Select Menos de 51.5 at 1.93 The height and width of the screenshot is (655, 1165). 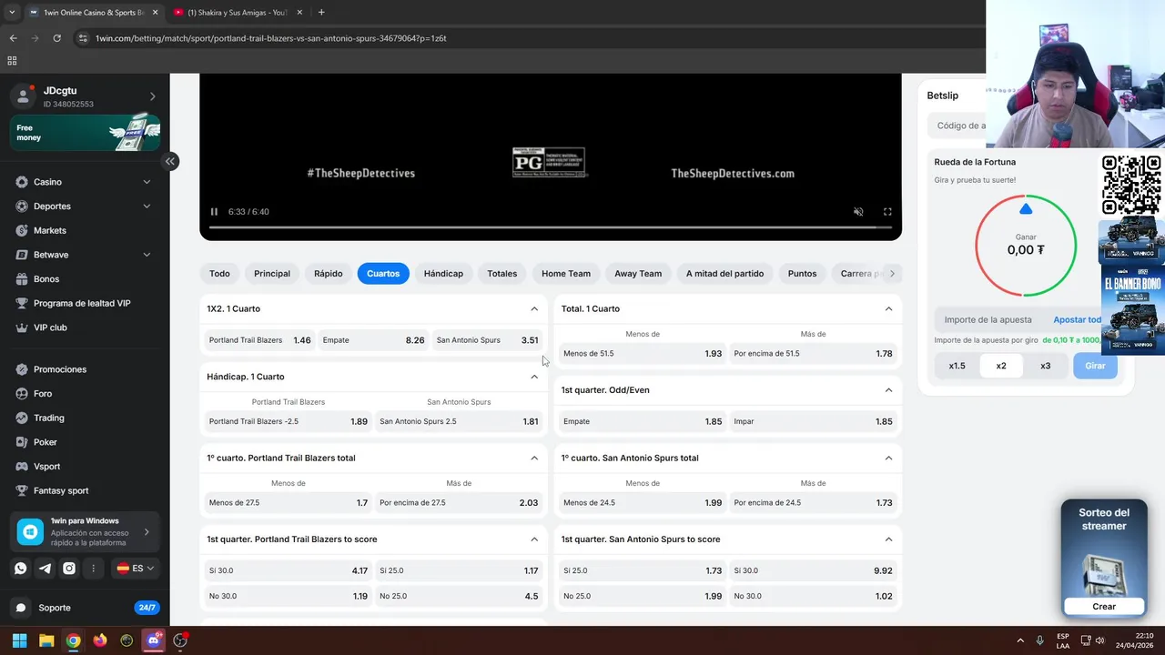[x=642, y=353]
